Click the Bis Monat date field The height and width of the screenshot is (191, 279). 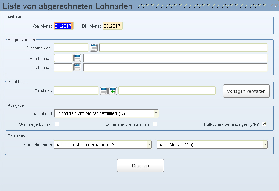113,26
